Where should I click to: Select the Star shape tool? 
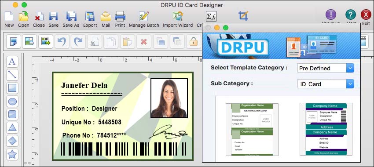12,154
